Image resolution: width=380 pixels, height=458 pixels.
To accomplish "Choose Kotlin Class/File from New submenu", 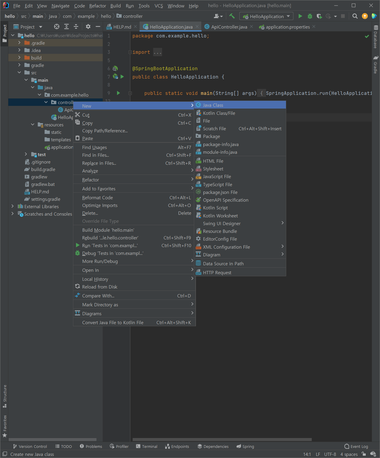I will [x=240, y=113].
